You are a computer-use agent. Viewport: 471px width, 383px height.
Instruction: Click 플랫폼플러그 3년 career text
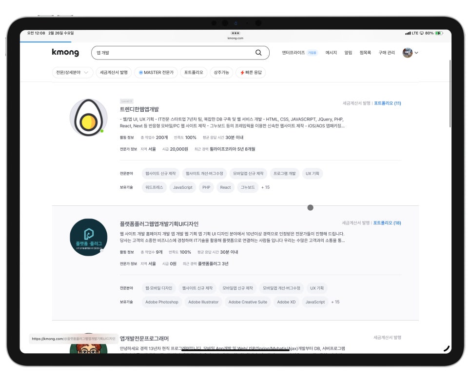click(213, 263)
